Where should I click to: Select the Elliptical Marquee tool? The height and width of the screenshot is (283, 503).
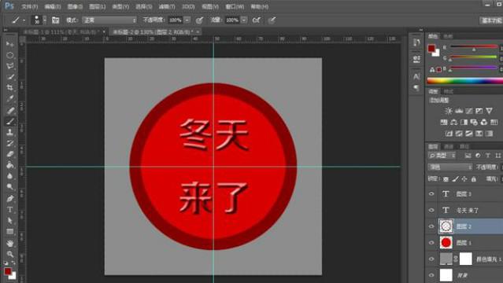tap(10, 55)
